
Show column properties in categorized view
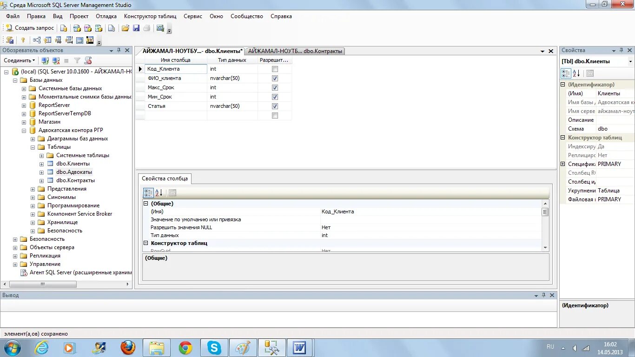148,192
